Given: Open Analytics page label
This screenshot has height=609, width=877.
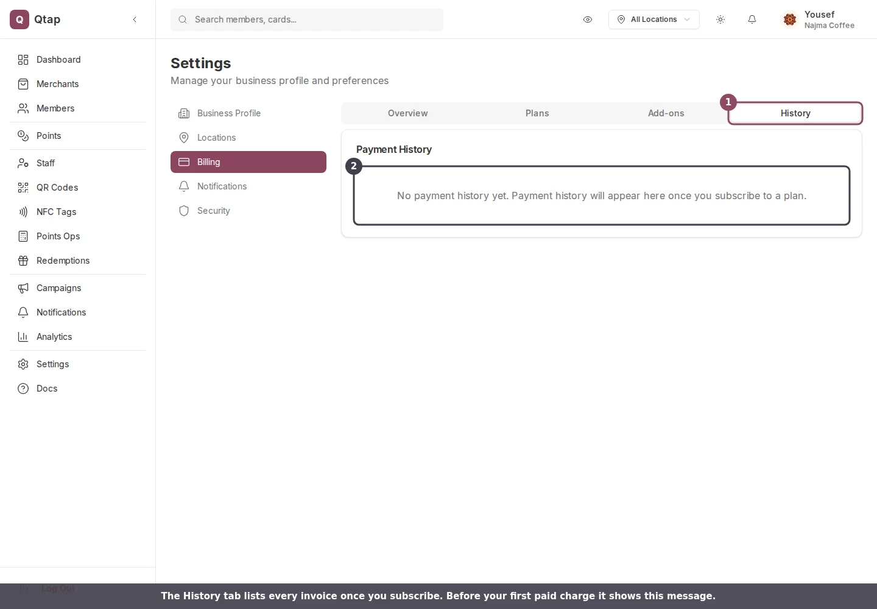Looking at the screenshot, I should 54,337.
